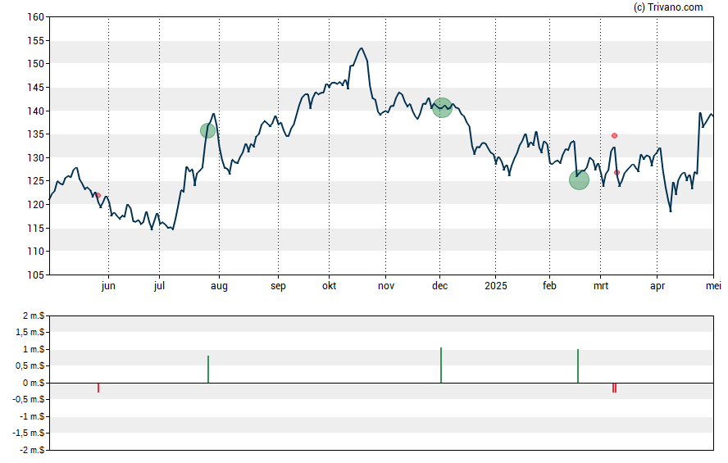Click the 'mei' month axis label
728x463 pixels.
tap(713, 286)
